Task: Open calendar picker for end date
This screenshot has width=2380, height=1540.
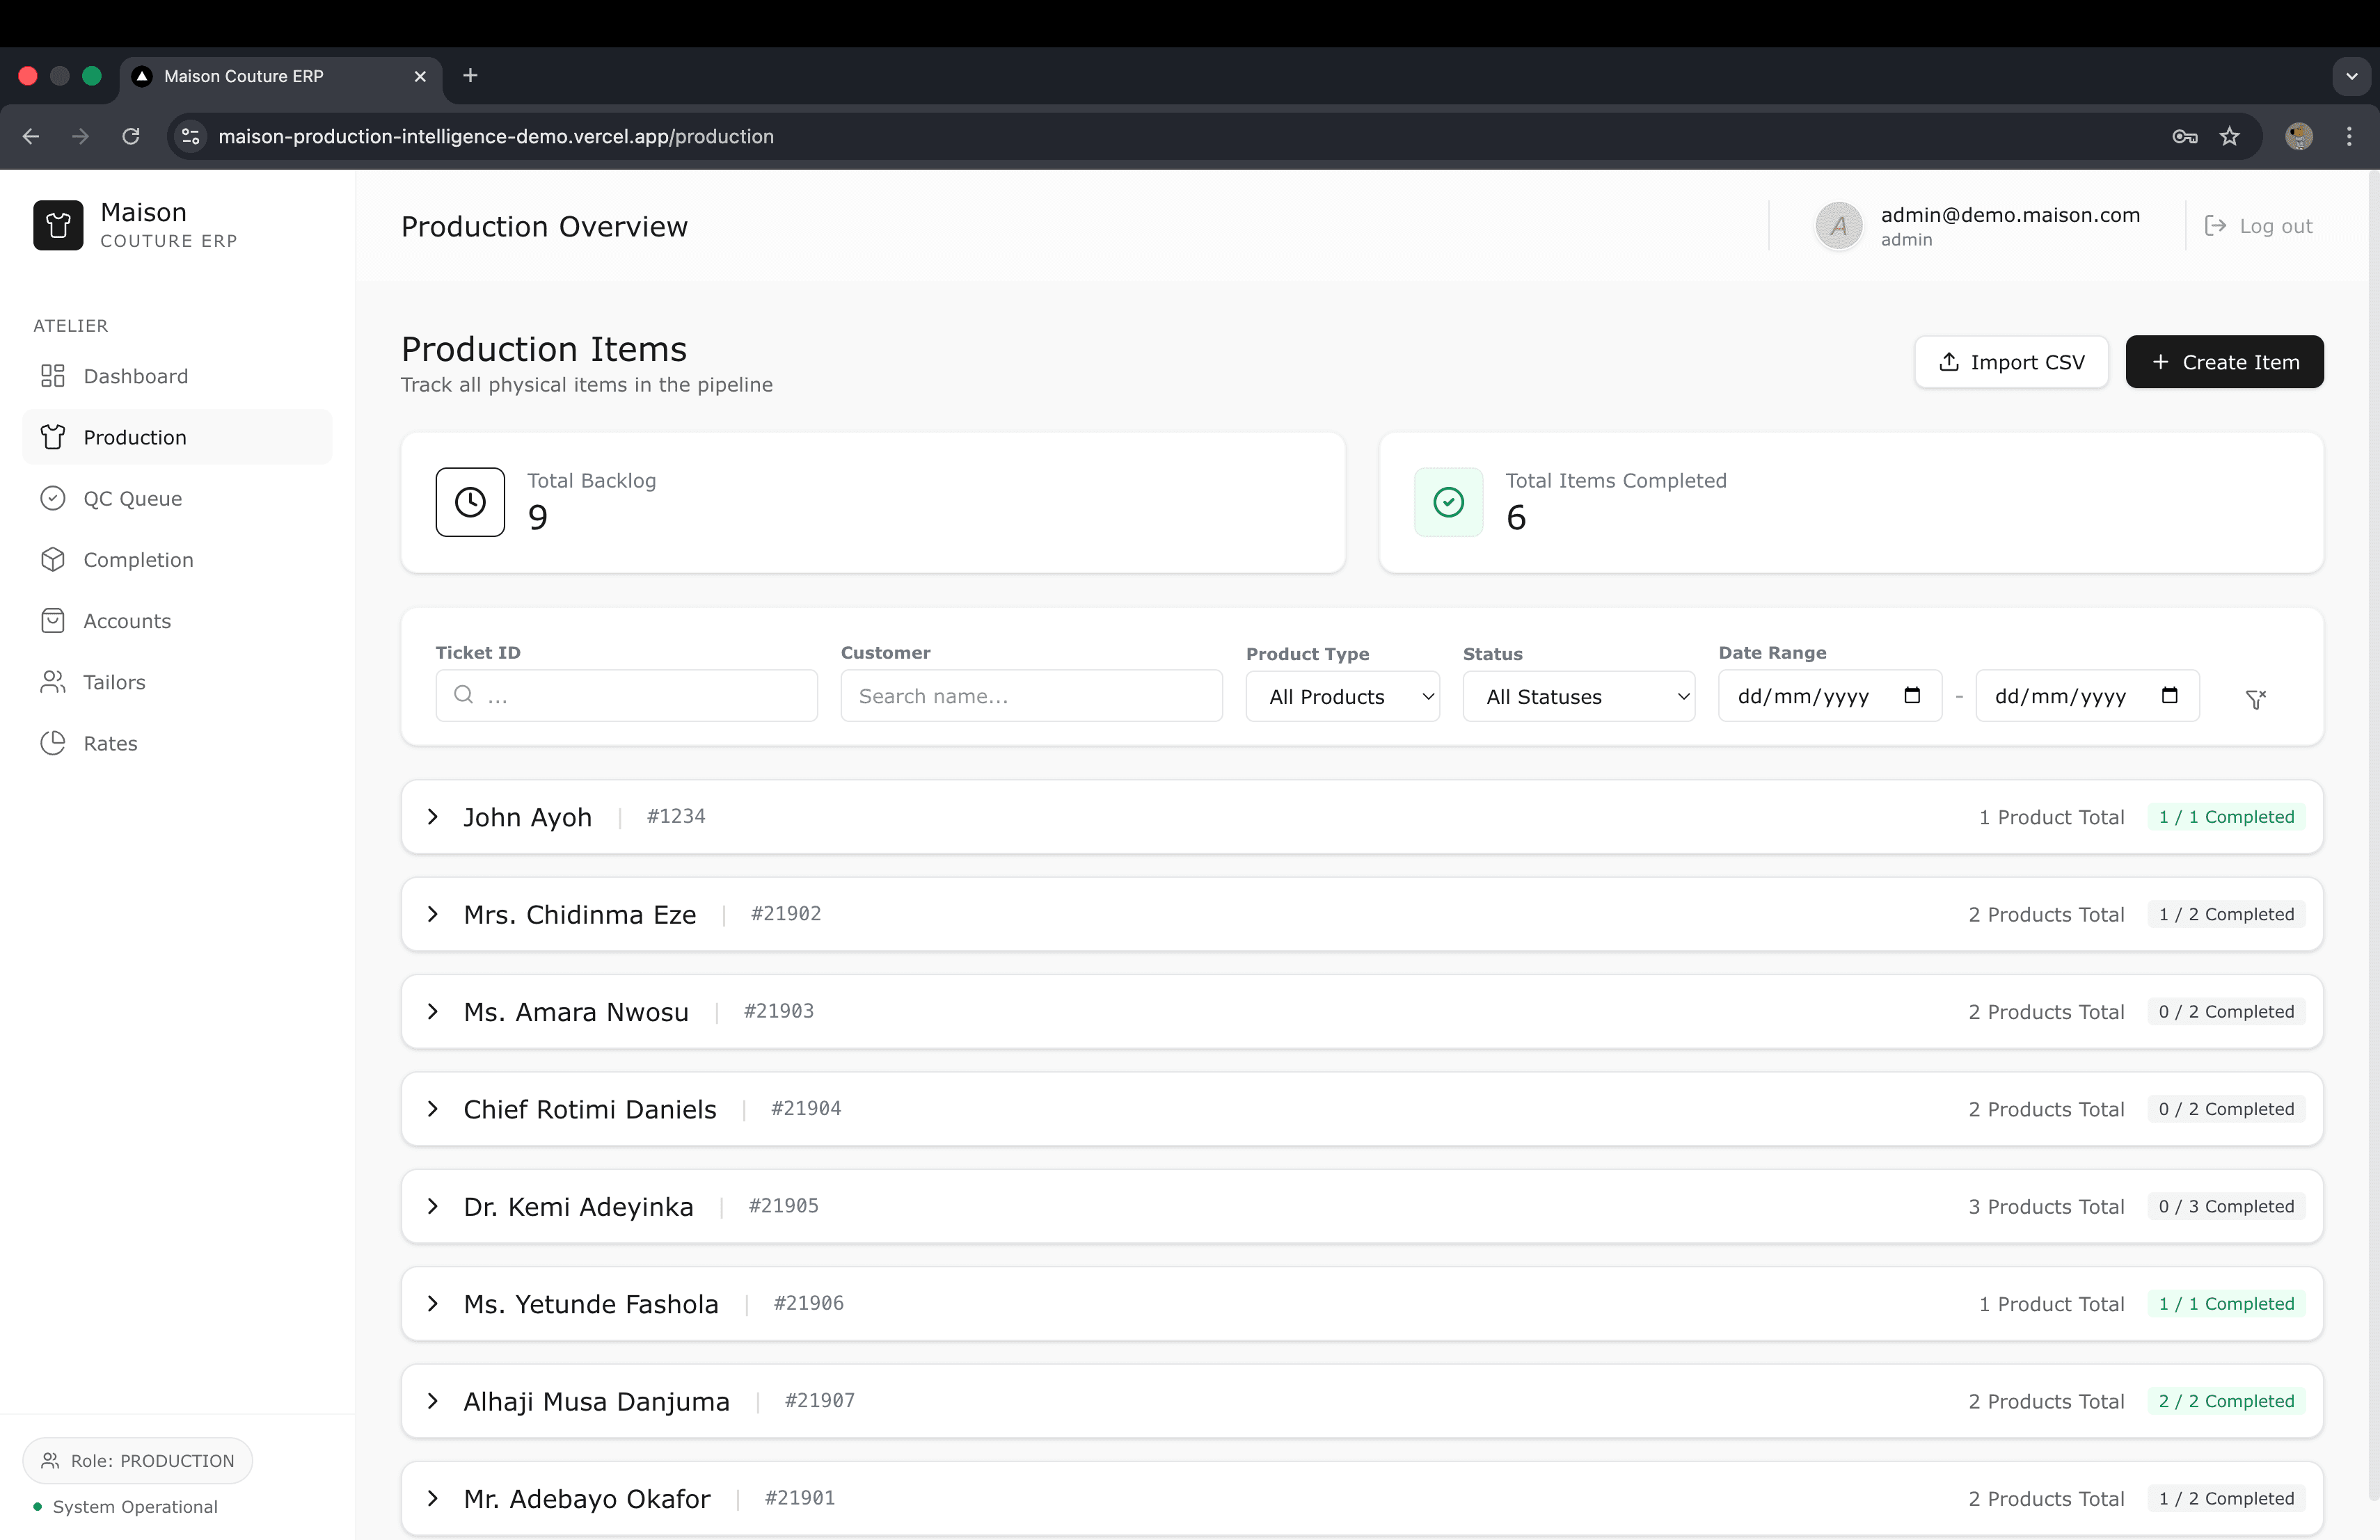Action: pos(2168,696)
